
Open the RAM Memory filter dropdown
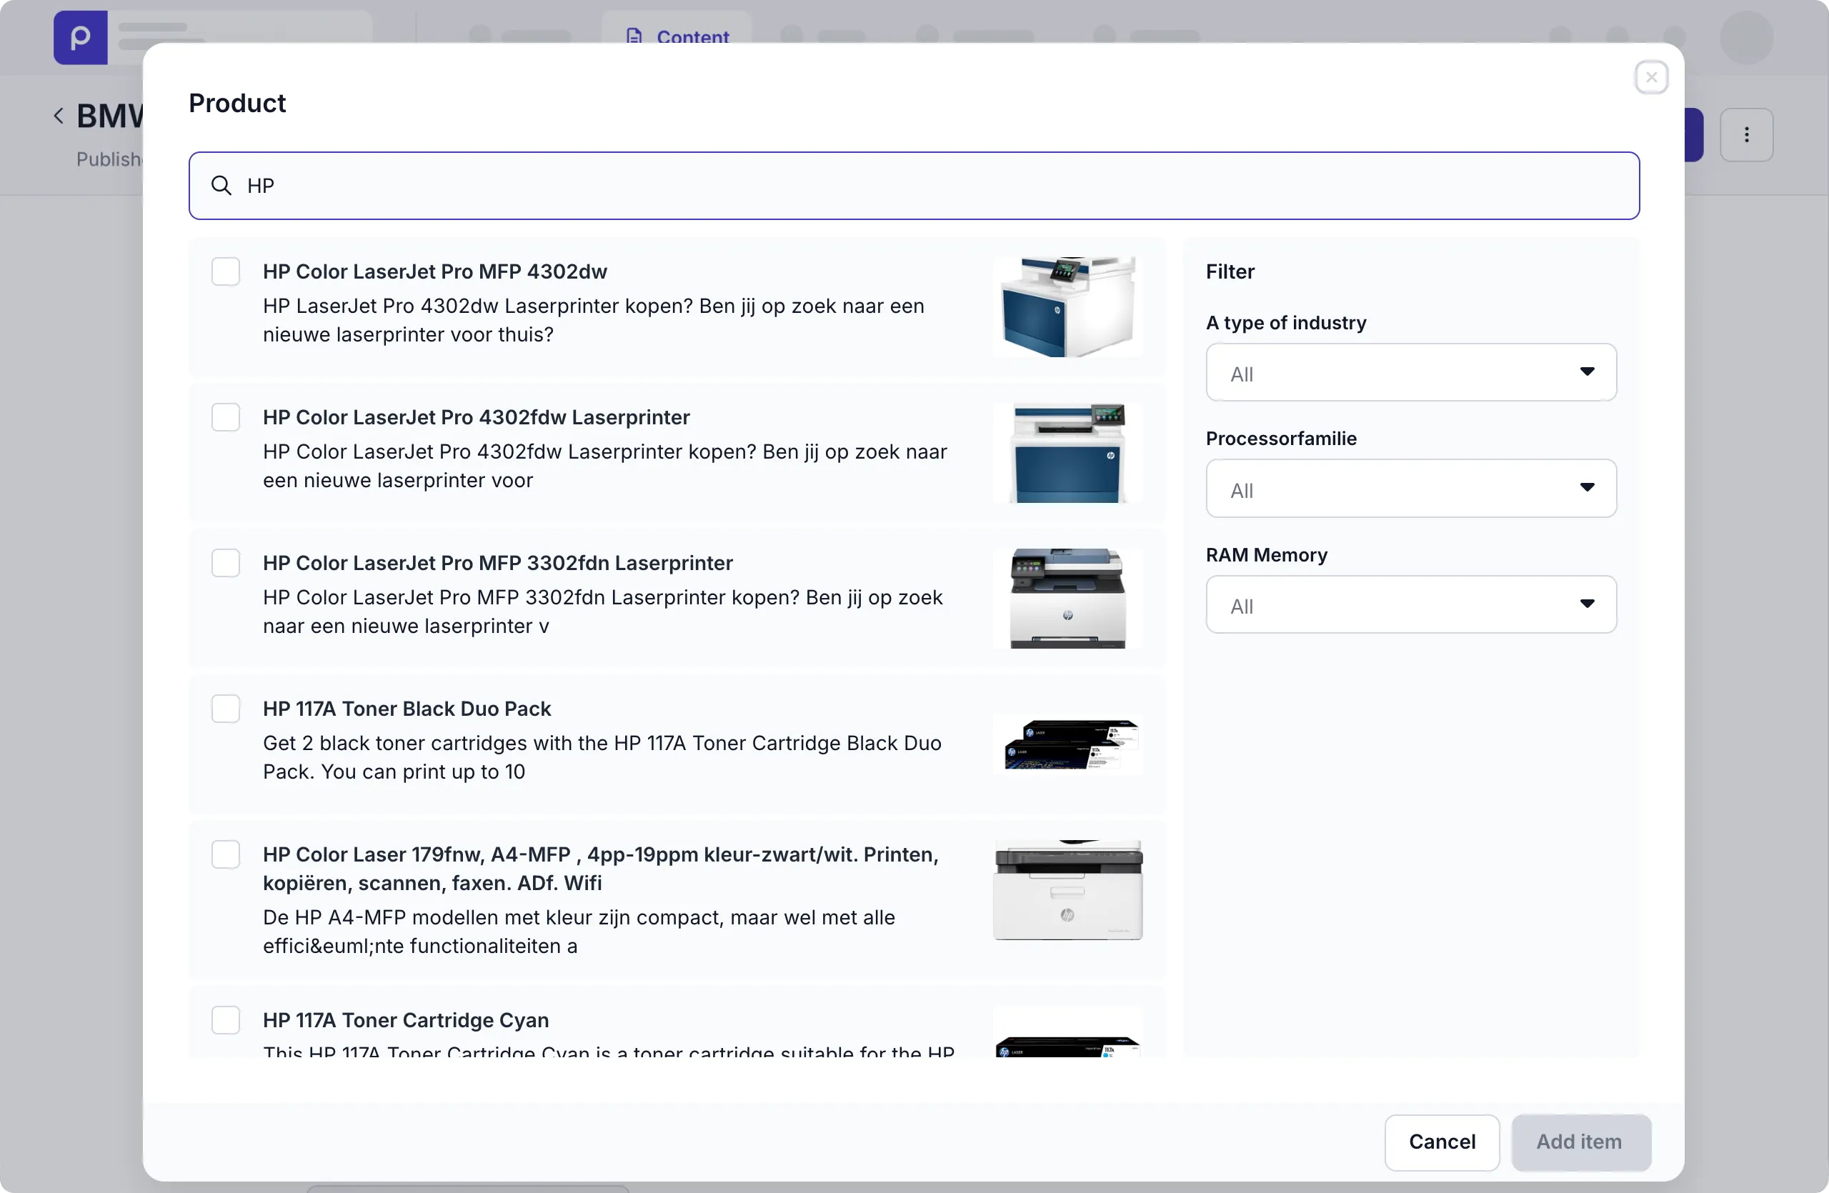1410,604
